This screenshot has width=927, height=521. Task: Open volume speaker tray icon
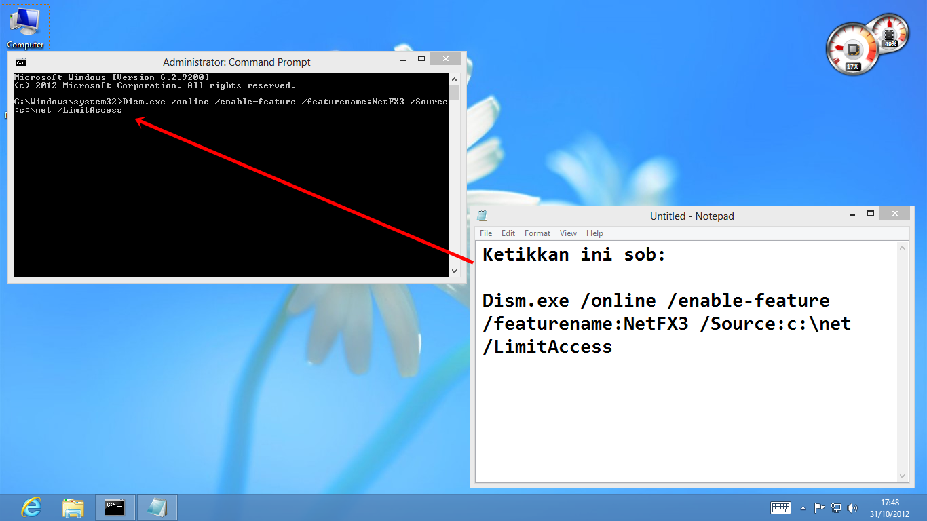pos(853,508)
